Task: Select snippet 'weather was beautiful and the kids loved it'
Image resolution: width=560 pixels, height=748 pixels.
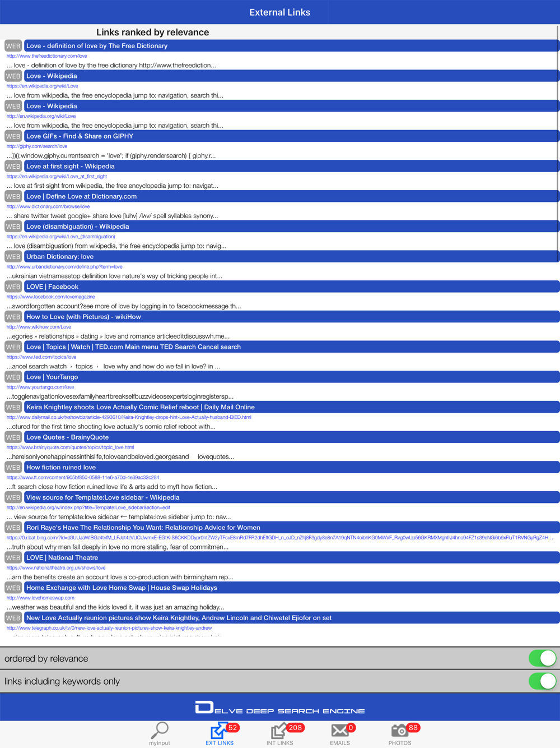Action: point(115,607)
